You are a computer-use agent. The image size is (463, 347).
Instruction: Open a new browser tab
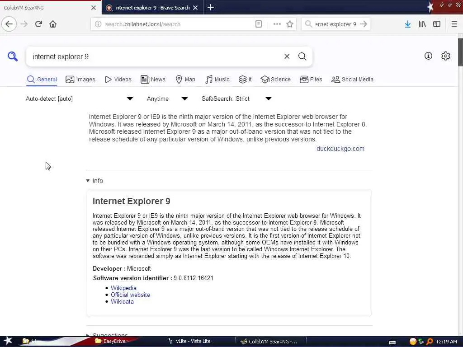click(x=211, y=7)
